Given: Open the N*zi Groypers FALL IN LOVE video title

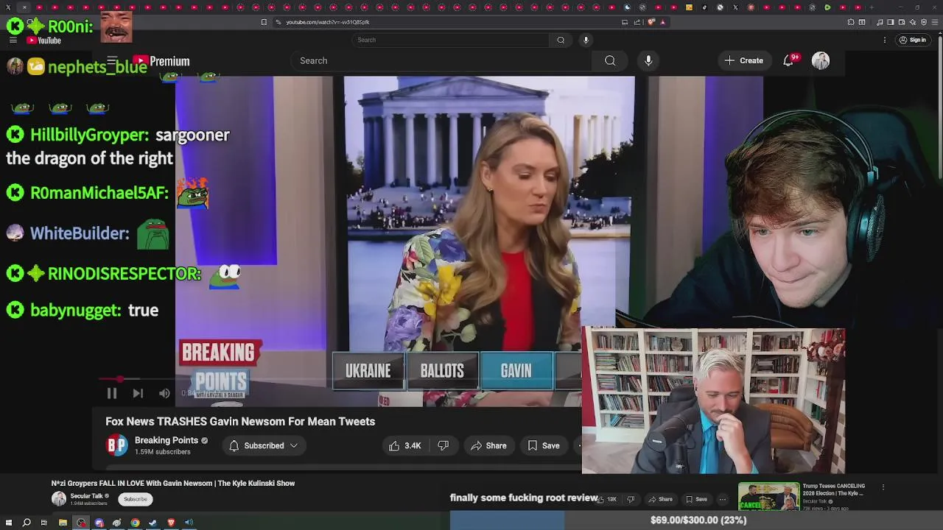Looking at the screenshot, I should [173, 483].
